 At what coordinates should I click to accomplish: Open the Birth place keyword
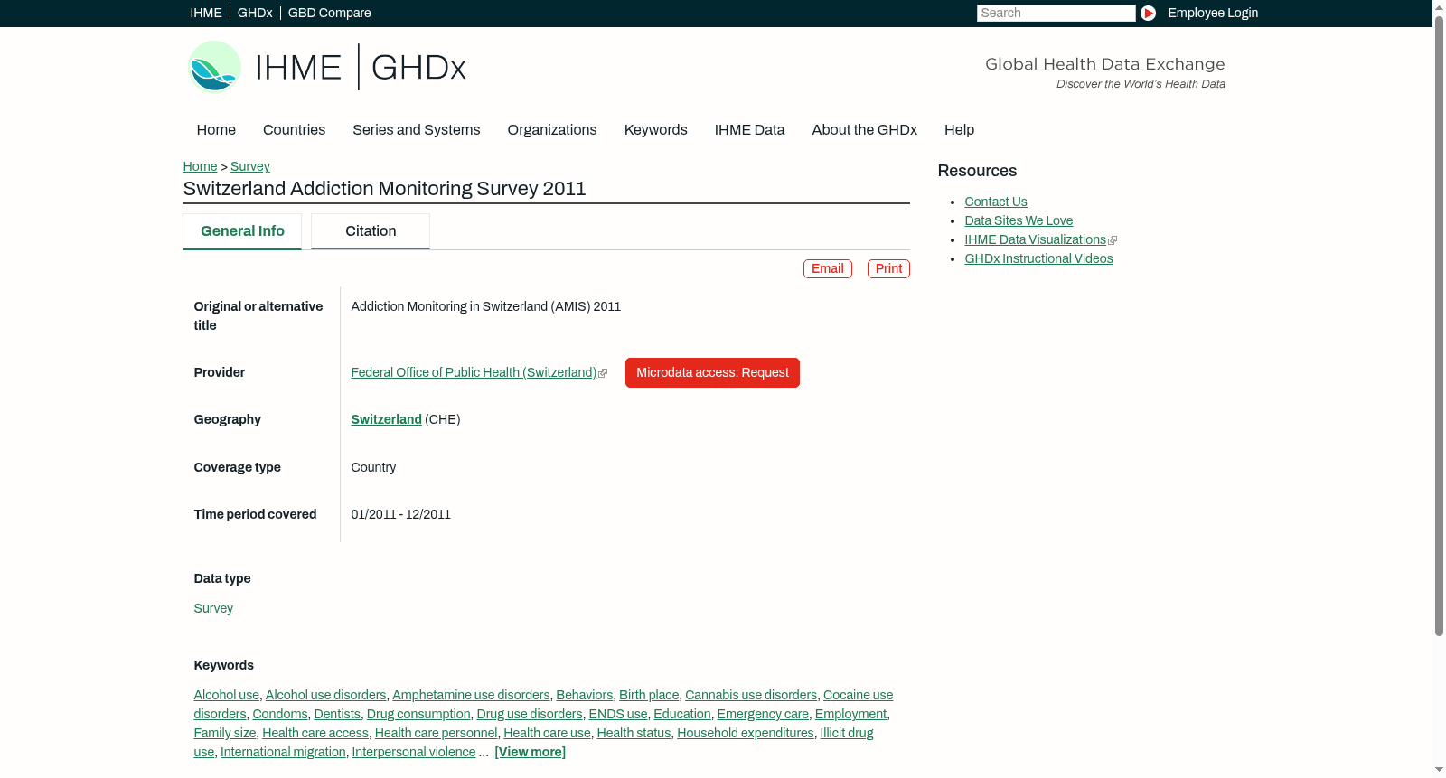(x=649, y=695)
